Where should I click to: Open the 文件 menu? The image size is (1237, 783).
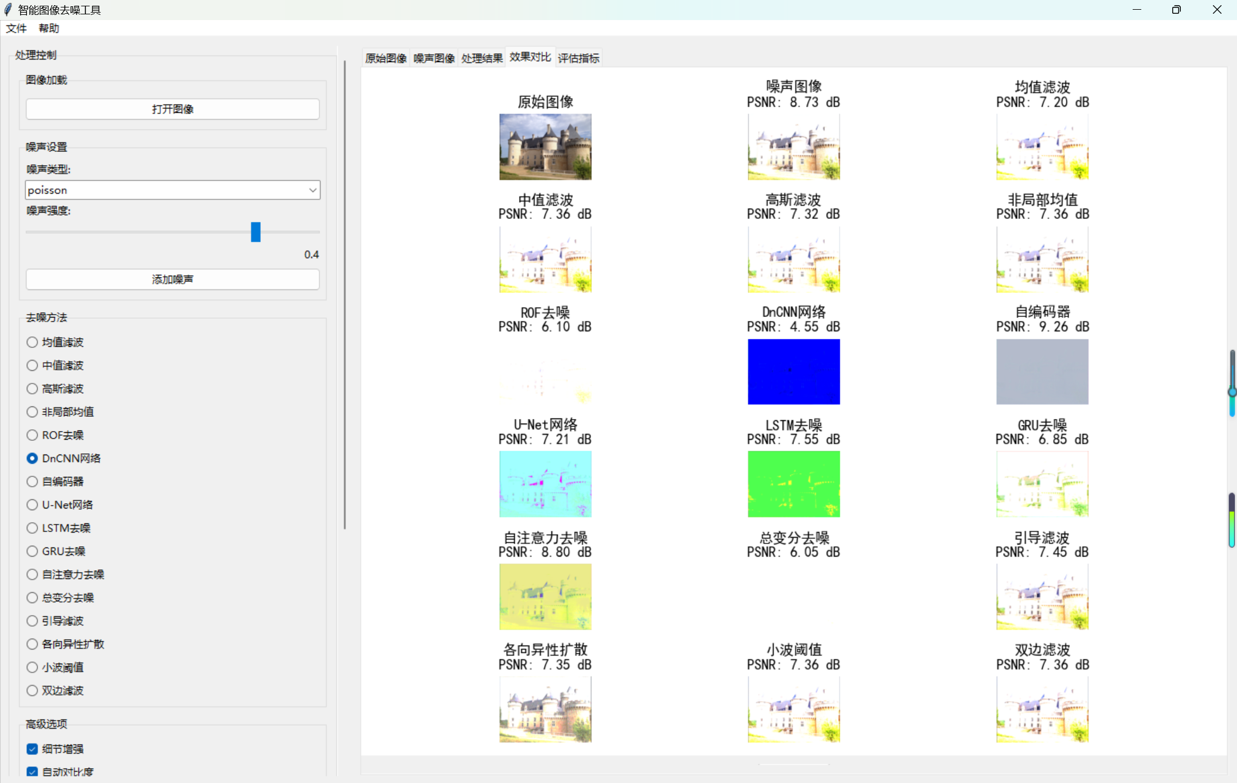(16, 28)
